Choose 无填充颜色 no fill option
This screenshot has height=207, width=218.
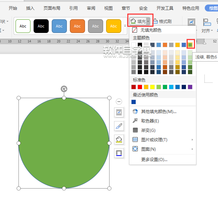[x=151, y=30]
